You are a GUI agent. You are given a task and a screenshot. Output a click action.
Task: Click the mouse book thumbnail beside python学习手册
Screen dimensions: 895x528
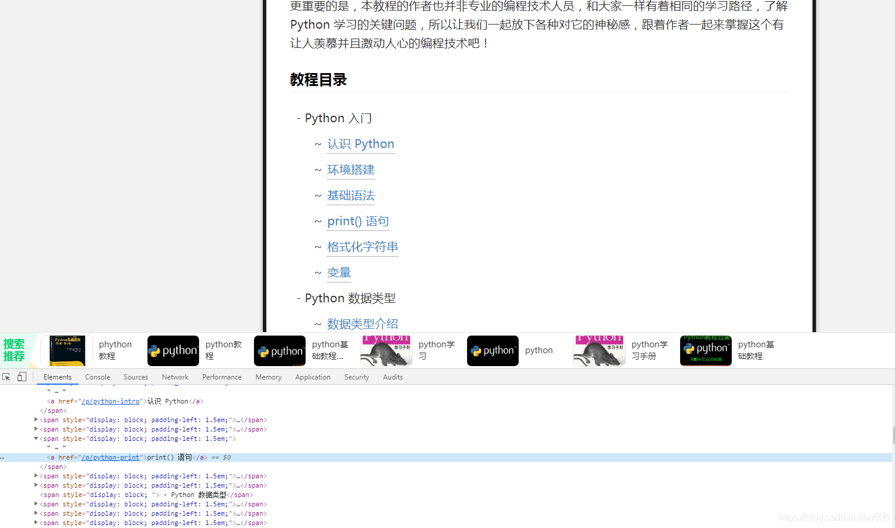[x=599, y=351]
